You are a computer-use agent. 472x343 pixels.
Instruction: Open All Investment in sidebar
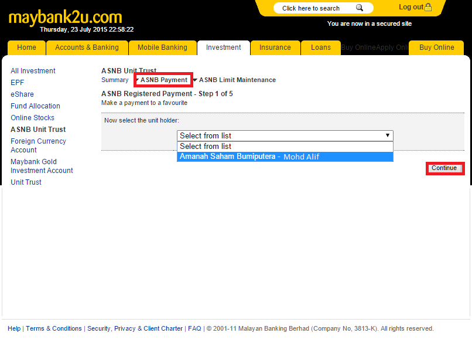33,71
